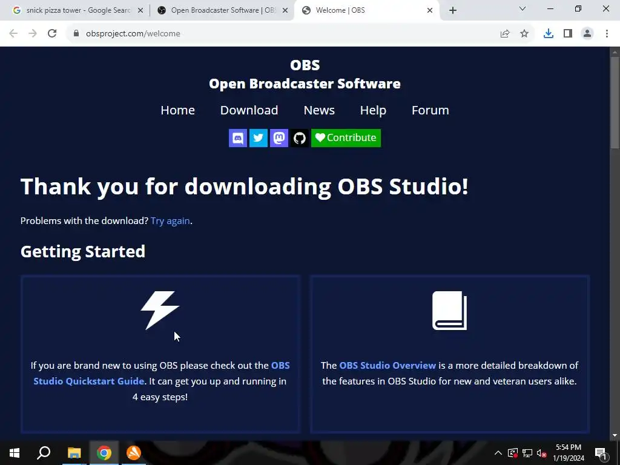
Task: Open the Help nav link
Action: point(373,110)
